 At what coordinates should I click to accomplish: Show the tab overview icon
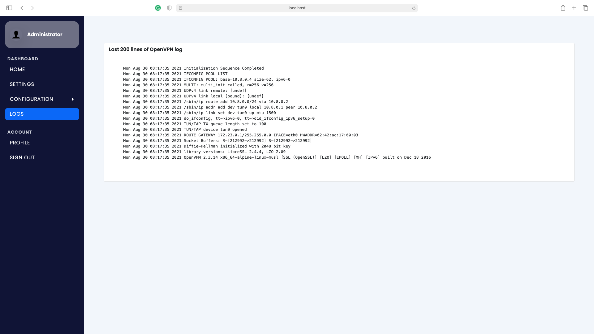tap(585, 8)
